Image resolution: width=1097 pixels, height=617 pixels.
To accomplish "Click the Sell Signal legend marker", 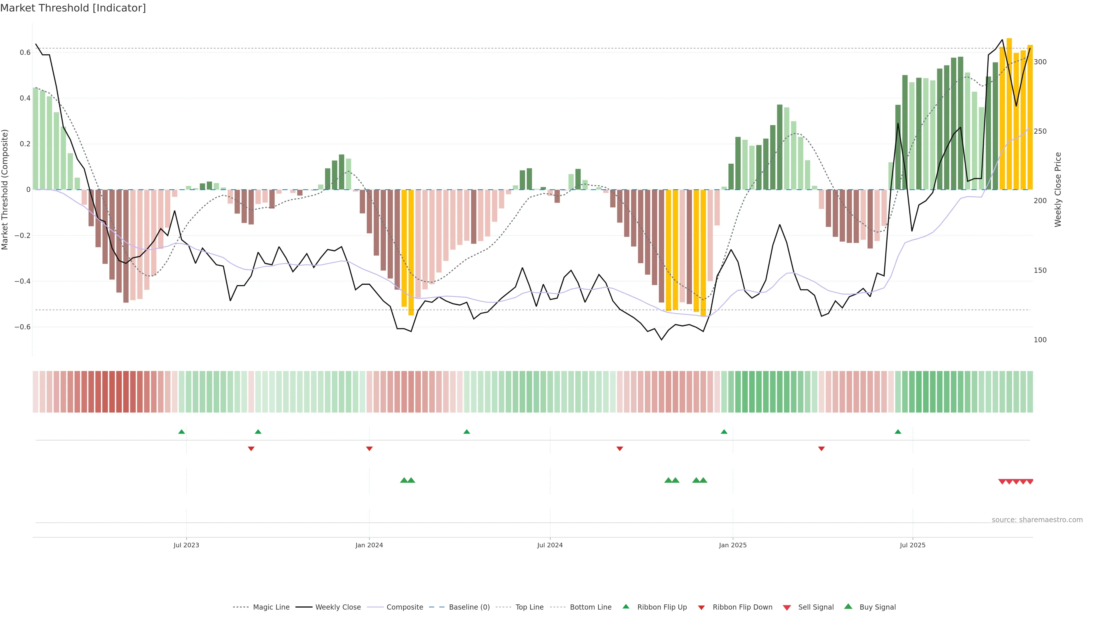I will coord(787,607).
